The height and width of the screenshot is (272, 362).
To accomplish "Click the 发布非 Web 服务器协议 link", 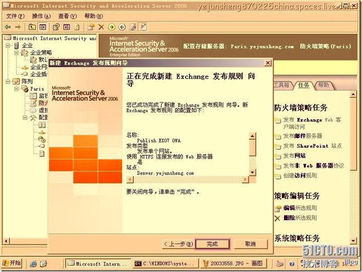I will 314,166.
